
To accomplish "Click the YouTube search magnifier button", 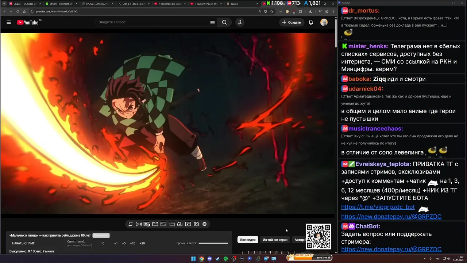I will point(224,22).
